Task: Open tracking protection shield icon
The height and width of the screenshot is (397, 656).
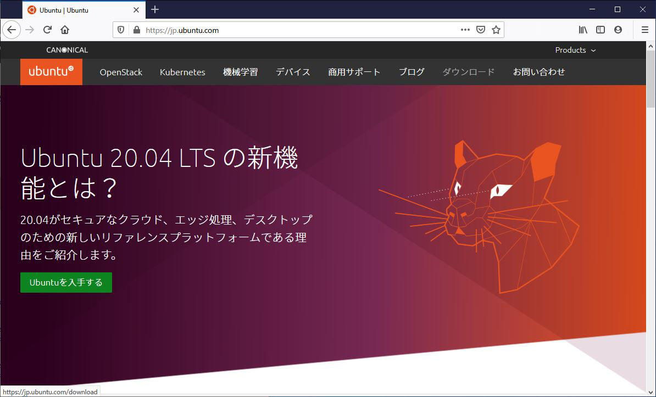Action: click(121, 30)
